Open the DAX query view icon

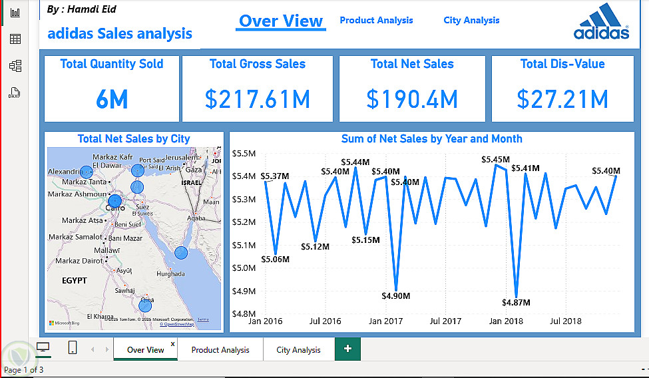pyautogui.click(x=15, y=93)
